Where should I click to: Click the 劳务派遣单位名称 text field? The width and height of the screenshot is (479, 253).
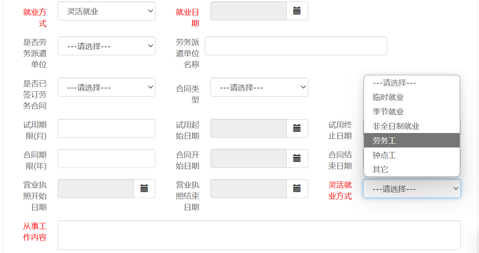[296, 46]
